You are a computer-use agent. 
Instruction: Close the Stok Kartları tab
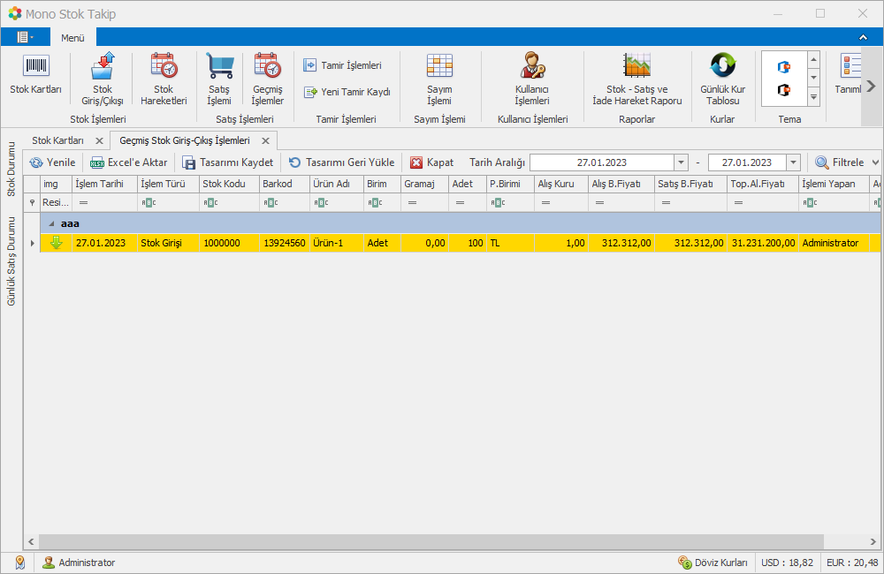[x=99, y=141]
